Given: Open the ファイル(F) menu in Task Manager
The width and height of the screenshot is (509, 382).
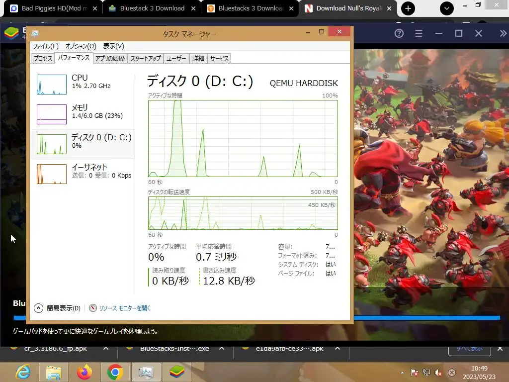Looking at the screenshot, I should click(46, 46).
